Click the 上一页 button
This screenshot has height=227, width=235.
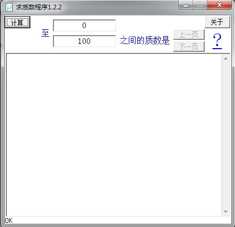pyautogui.click(x=189, y=35)
